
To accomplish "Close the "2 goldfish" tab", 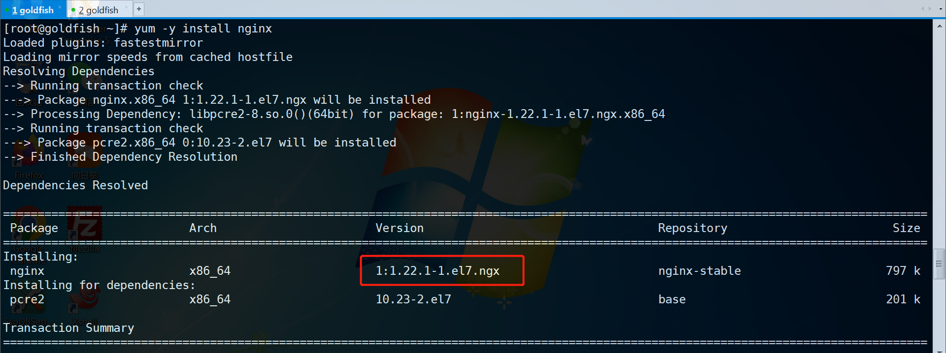I will tap(127, 7).
